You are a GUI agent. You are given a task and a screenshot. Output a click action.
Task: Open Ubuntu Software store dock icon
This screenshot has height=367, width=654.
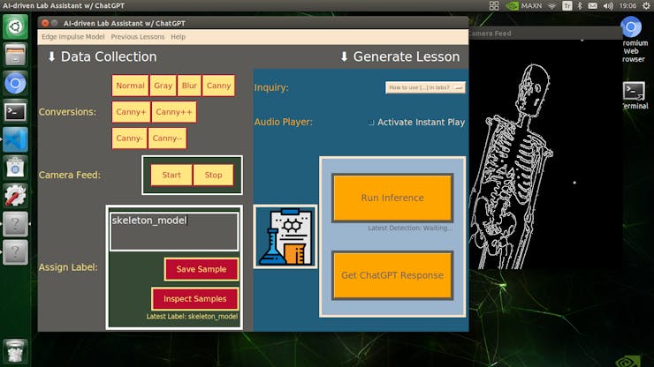15,168
